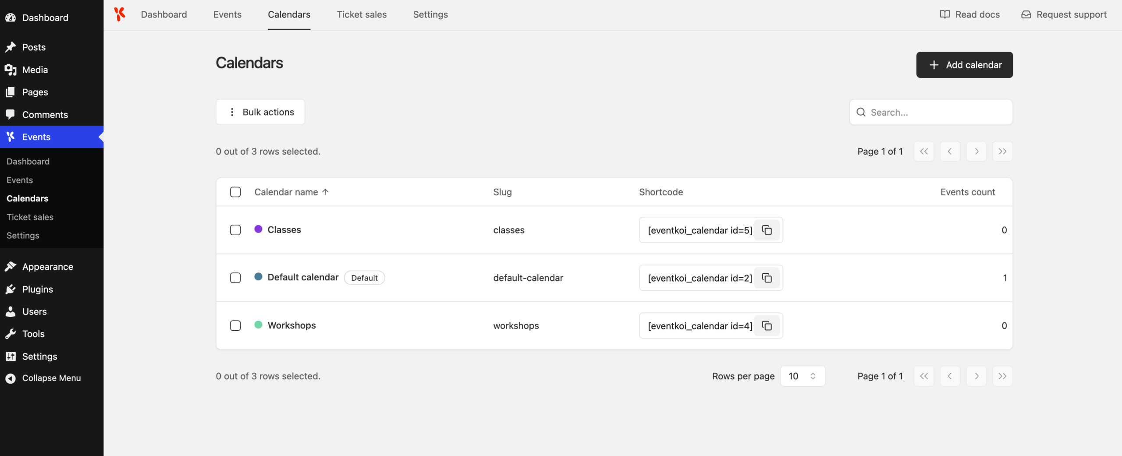Go to previous page in top pagination
The image size is (1122, 456).
pos(950,152)
